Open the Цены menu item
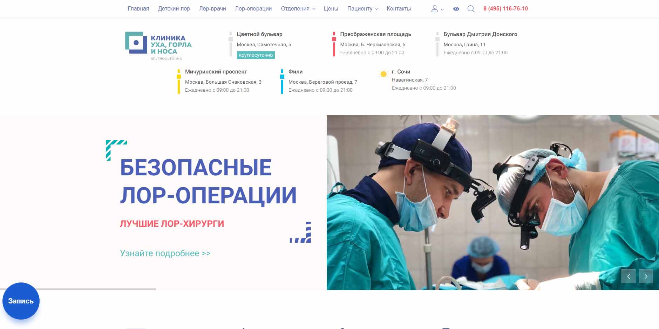 (331, 9)
